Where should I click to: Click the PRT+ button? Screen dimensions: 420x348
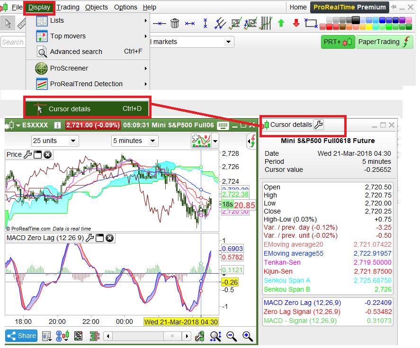pos(338,42)
